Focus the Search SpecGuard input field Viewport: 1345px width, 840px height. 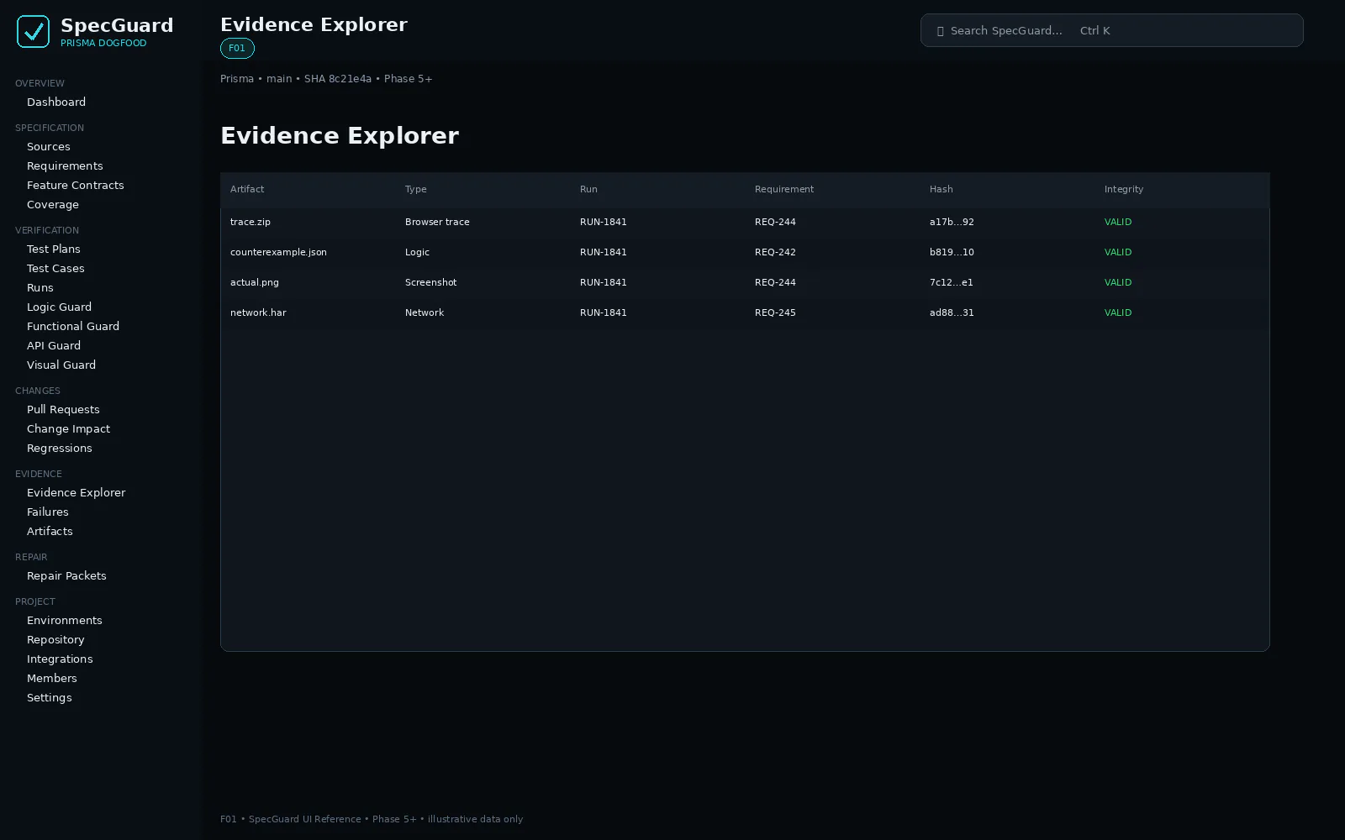1111,30
